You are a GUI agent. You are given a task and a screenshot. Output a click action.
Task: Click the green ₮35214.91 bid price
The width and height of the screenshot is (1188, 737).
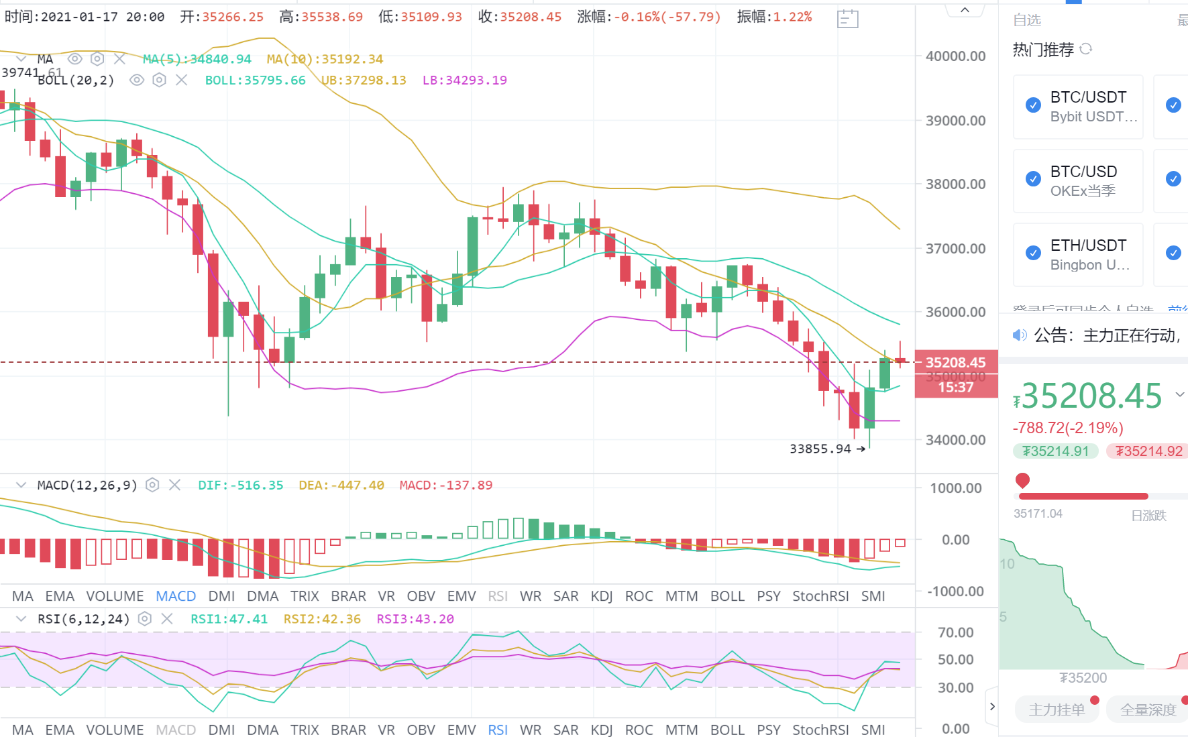(1055, 451)
